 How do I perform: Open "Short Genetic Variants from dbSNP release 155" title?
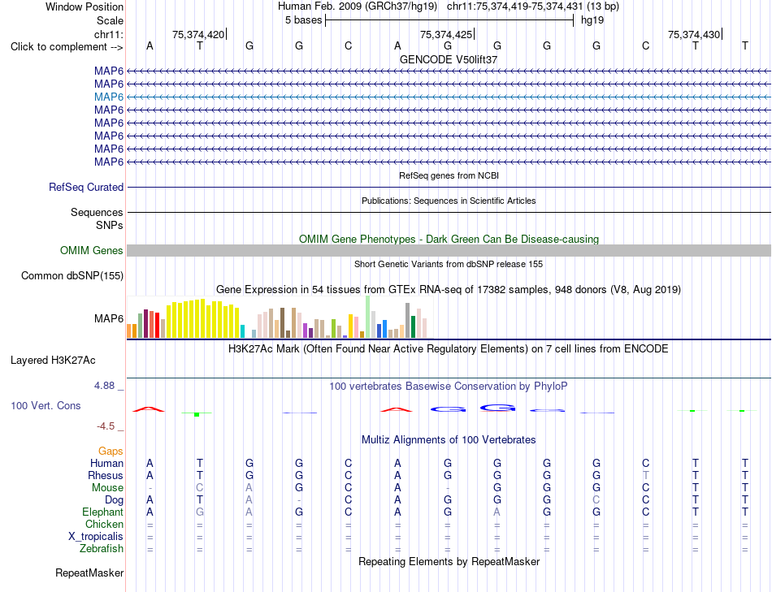click(x=449, y=264)
